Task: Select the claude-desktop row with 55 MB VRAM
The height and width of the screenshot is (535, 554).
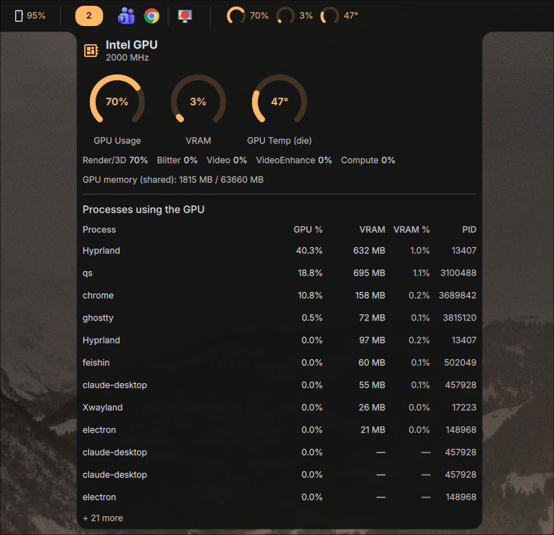Action: [280, 385]
